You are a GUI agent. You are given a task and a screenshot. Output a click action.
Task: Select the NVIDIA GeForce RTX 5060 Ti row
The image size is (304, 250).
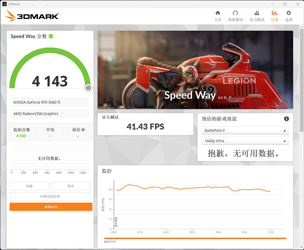pyautogui.click(x=50, y=102)
